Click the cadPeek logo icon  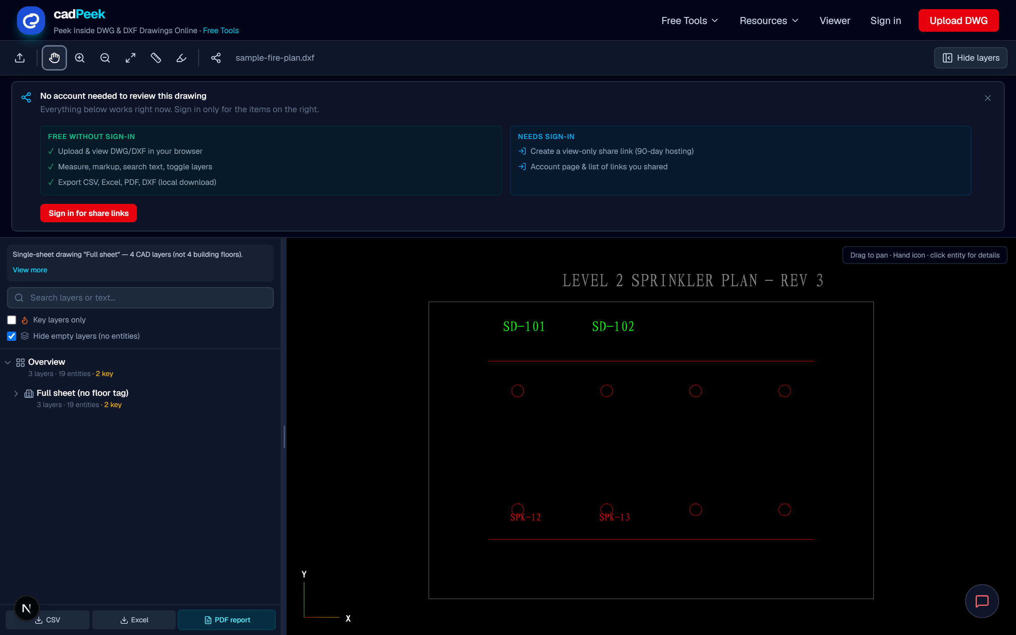click(31, 20)
